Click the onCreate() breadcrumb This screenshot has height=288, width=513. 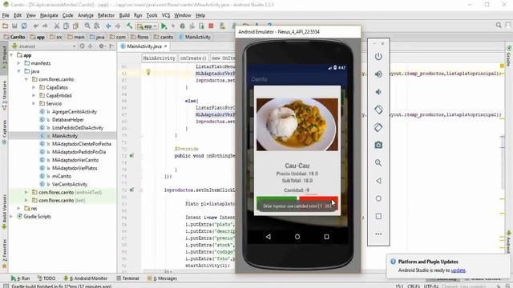(x=193, y=58)
